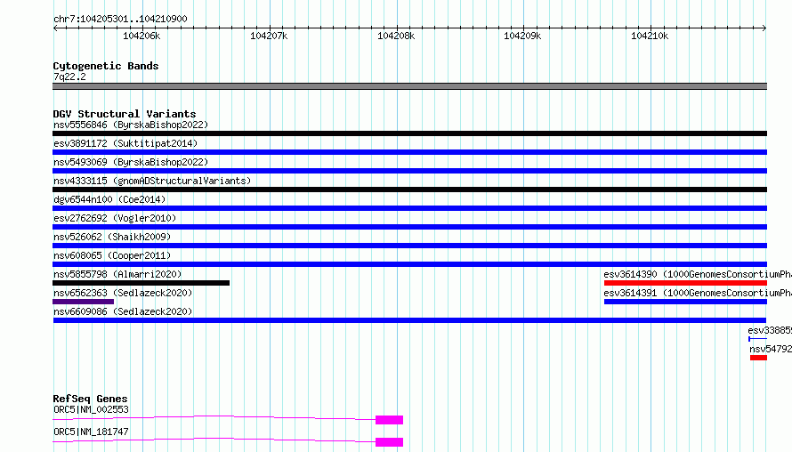Open the nsv5493069 (ByrskaBishop2022) label
The image size is (792, 452).
pyautogui.click(x=131, y=162)
